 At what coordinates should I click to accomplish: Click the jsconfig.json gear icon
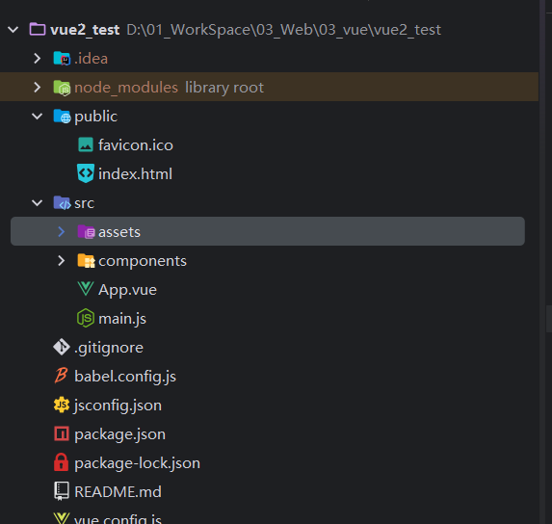62,405
